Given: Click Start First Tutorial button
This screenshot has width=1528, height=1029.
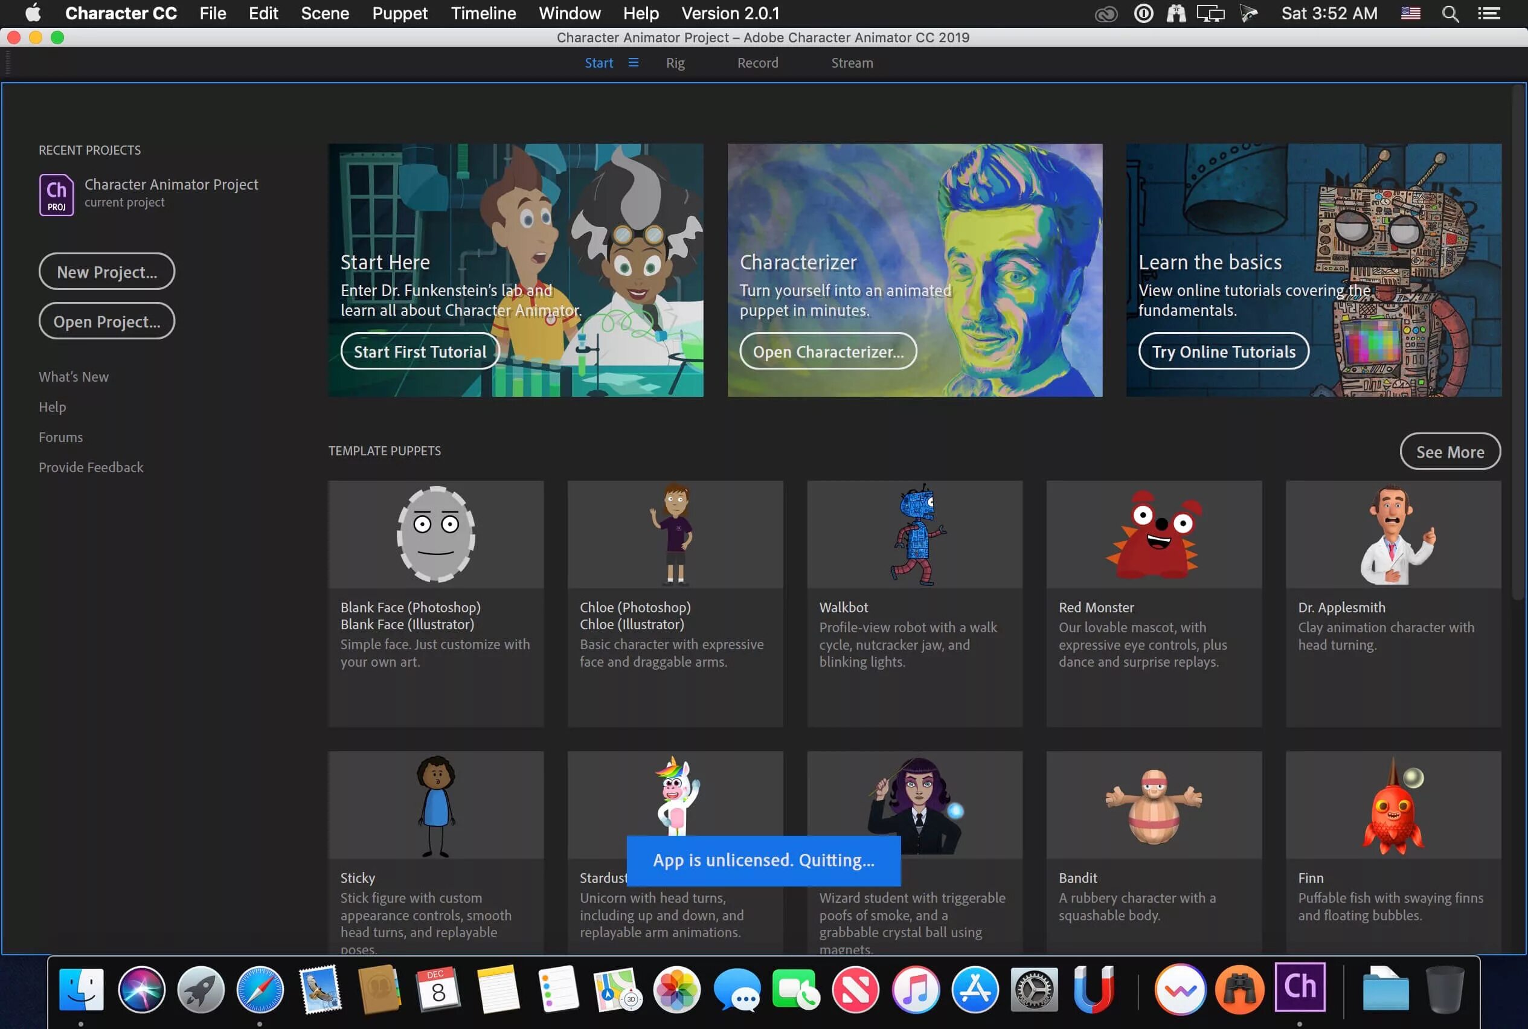Looking at the screenshot, I should (420, 351).
